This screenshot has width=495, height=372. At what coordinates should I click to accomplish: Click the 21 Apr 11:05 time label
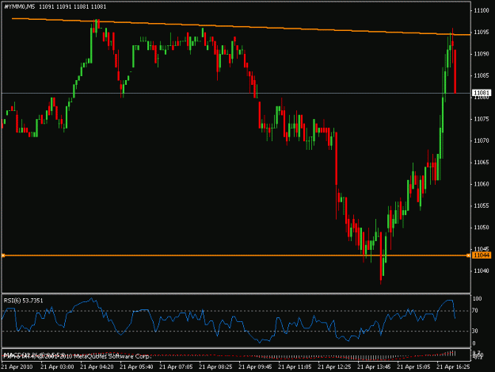pyautogui.click(x=295, y=367)
